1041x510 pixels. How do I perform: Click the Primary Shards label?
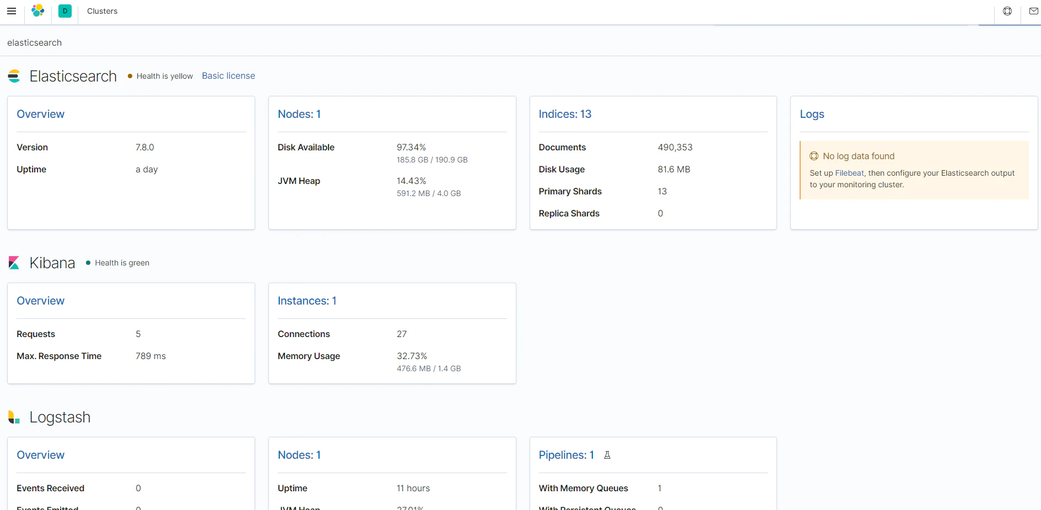coord(570,191)
